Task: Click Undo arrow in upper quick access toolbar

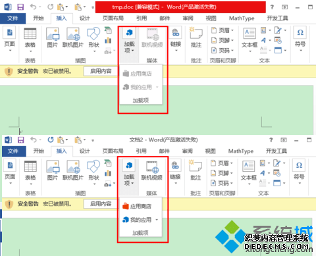Action: tap(33, 7)
